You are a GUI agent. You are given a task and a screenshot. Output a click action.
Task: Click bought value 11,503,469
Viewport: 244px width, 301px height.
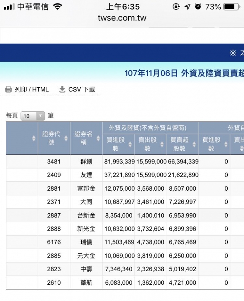pos(119,242)
